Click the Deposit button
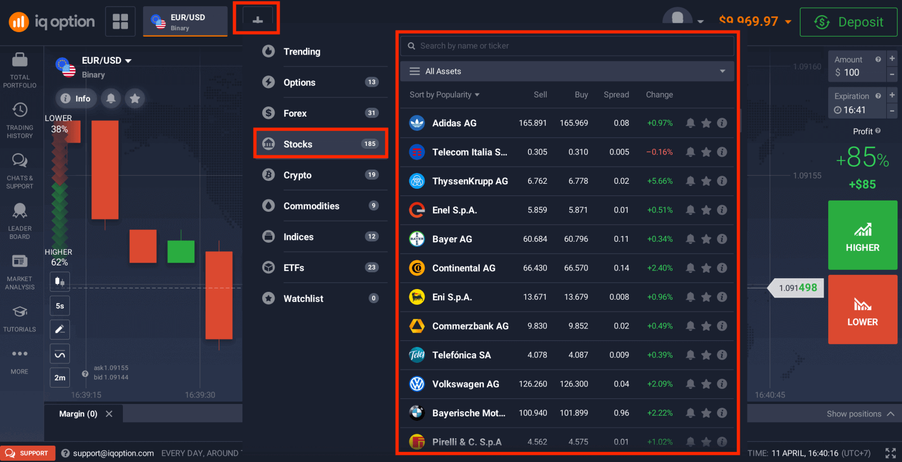This screenshot has width=902, height=462. click(848, 22)
